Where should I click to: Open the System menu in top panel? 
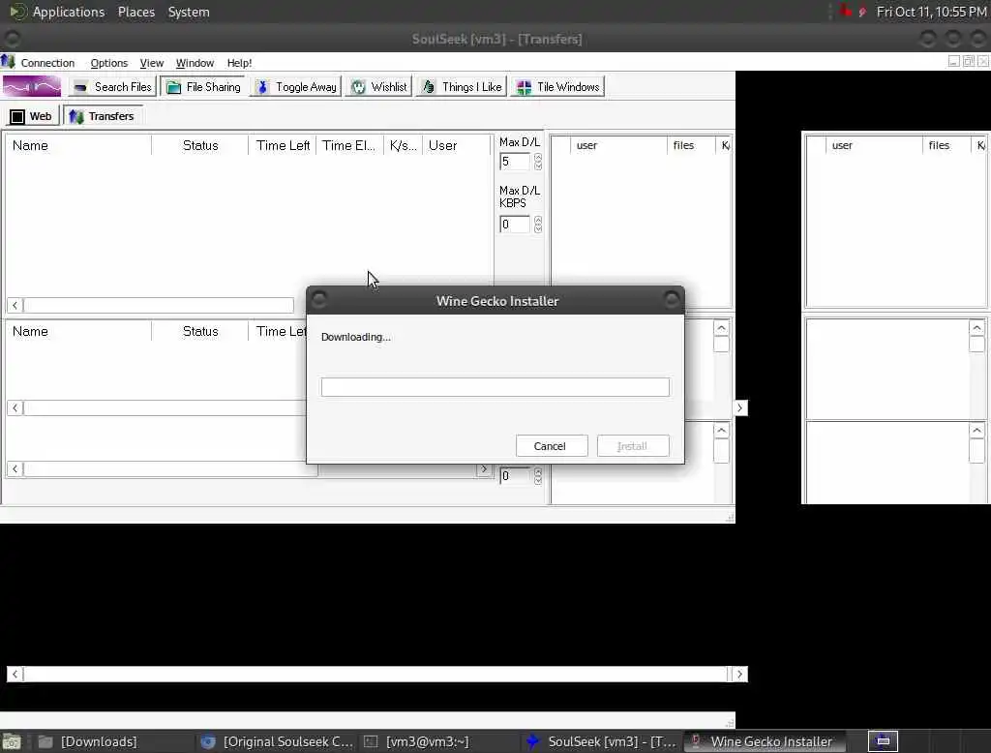point(189,12)
